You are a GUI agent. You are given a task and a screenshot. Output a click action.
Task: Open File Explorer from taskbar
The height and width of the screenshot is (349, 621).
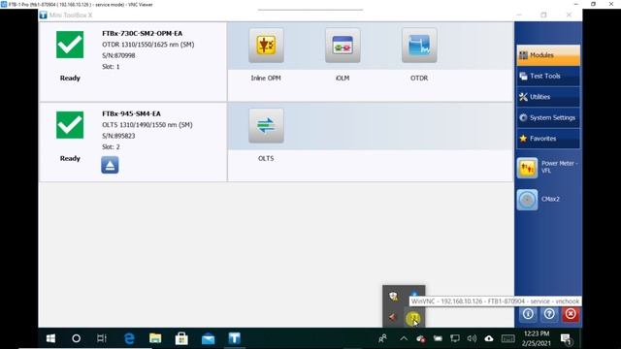coord(155,338)
